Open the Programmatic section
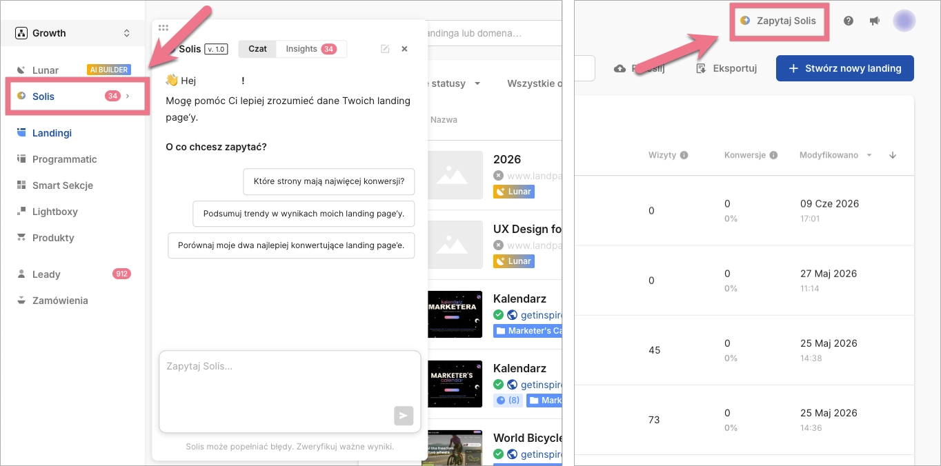 click(x=64, y=159)
